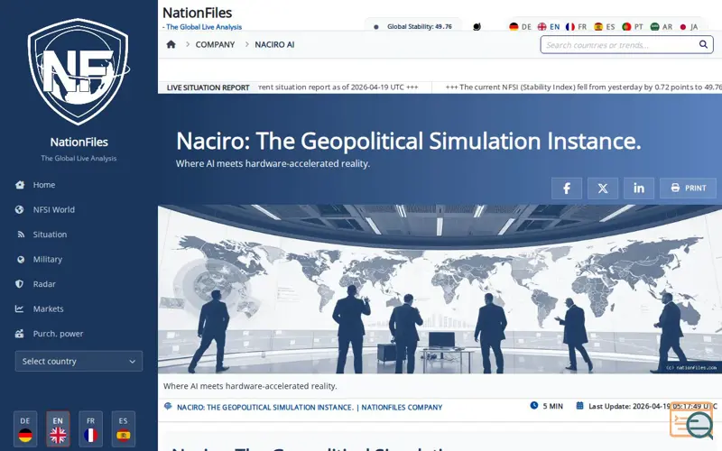Click the Home house icon in sidebar

pos(19,185)
